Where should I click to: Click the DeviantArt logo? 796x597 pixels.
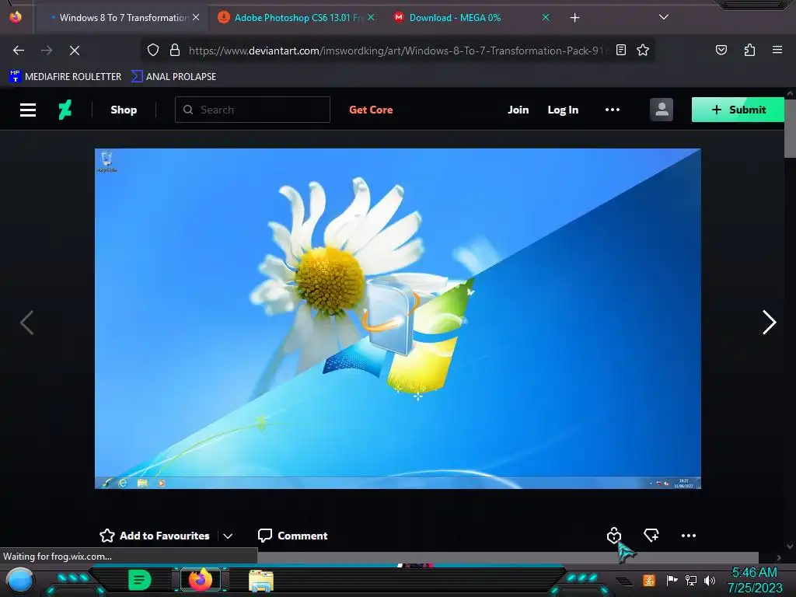[x=65, y=110]
